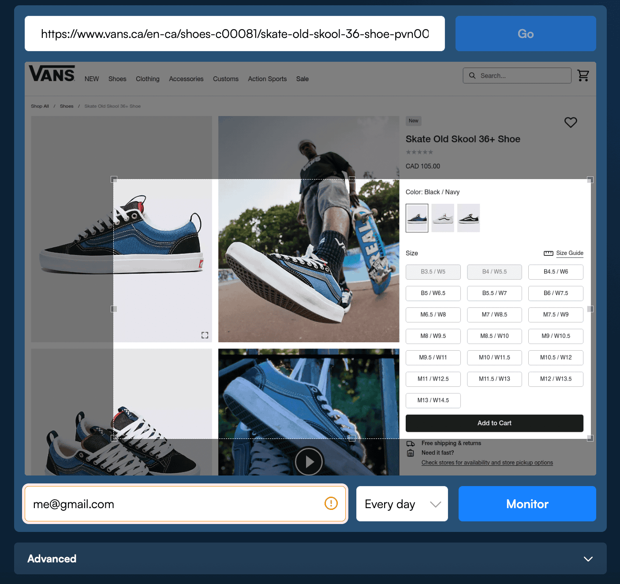
Task: Open the NEW menu
Action: coord(92,79)
